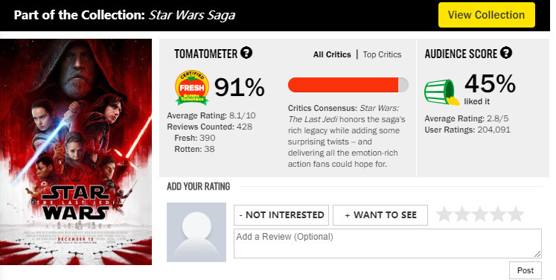The height and width of the screenshot is (280, 556).
Task: Rate three stars in the star rating
Action: click(x=480, y=214)
